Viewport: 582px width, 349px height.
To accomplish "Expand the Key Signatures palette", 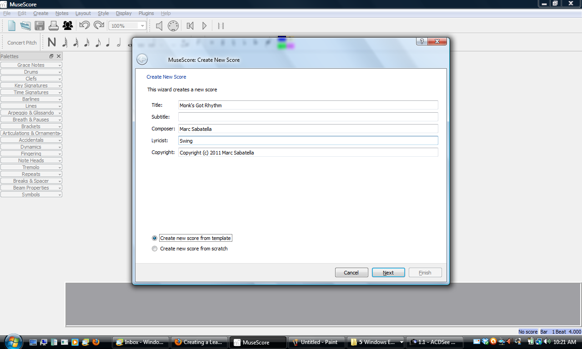I will point(31,85).
